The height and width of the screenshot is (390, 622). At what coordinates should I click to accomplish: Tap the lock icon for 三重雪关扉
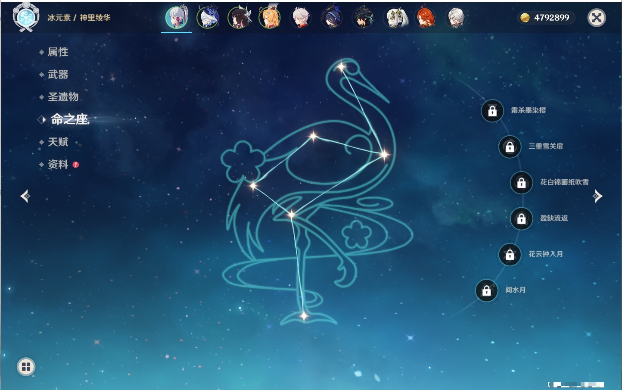pyautogui.click(x=510, y=147)
